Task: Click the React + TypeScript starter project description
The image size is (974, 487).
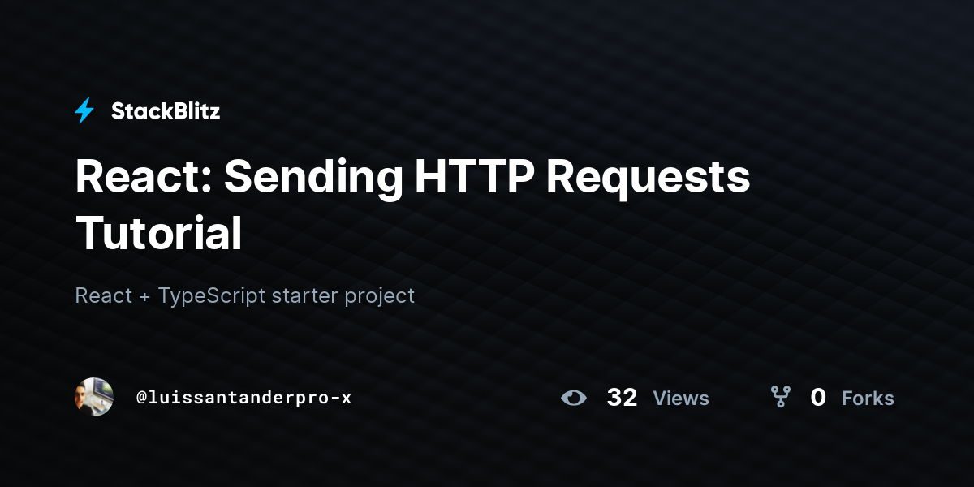Action: coord(245,295)
